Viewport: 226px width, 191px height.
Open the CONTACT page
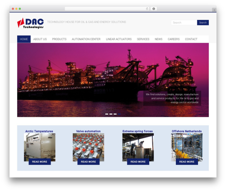(x=191, y=39)
